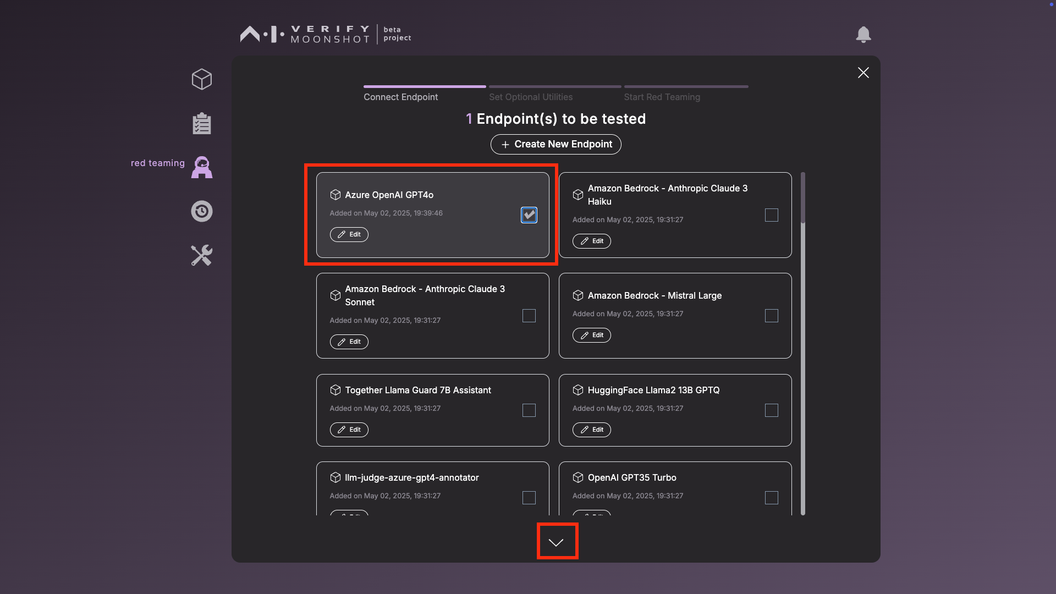The image size is (1056, 594).
Task: Click the Amazon Bedrock - Mistral Large title
Action: click(x=654, y=295)
